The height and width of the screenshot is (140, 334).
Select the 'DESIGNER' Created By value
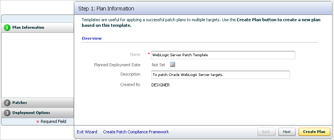click(160, 85)
